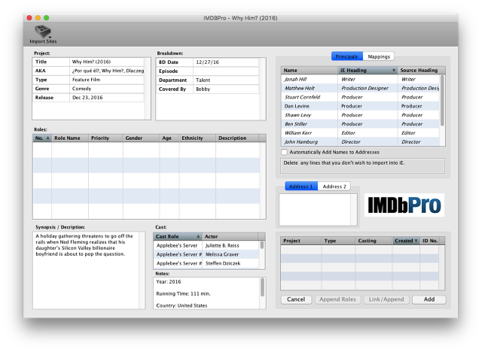The image size is (482, 352).
Task: Switch to the Mappings tab
Action: tap(379, 56)
